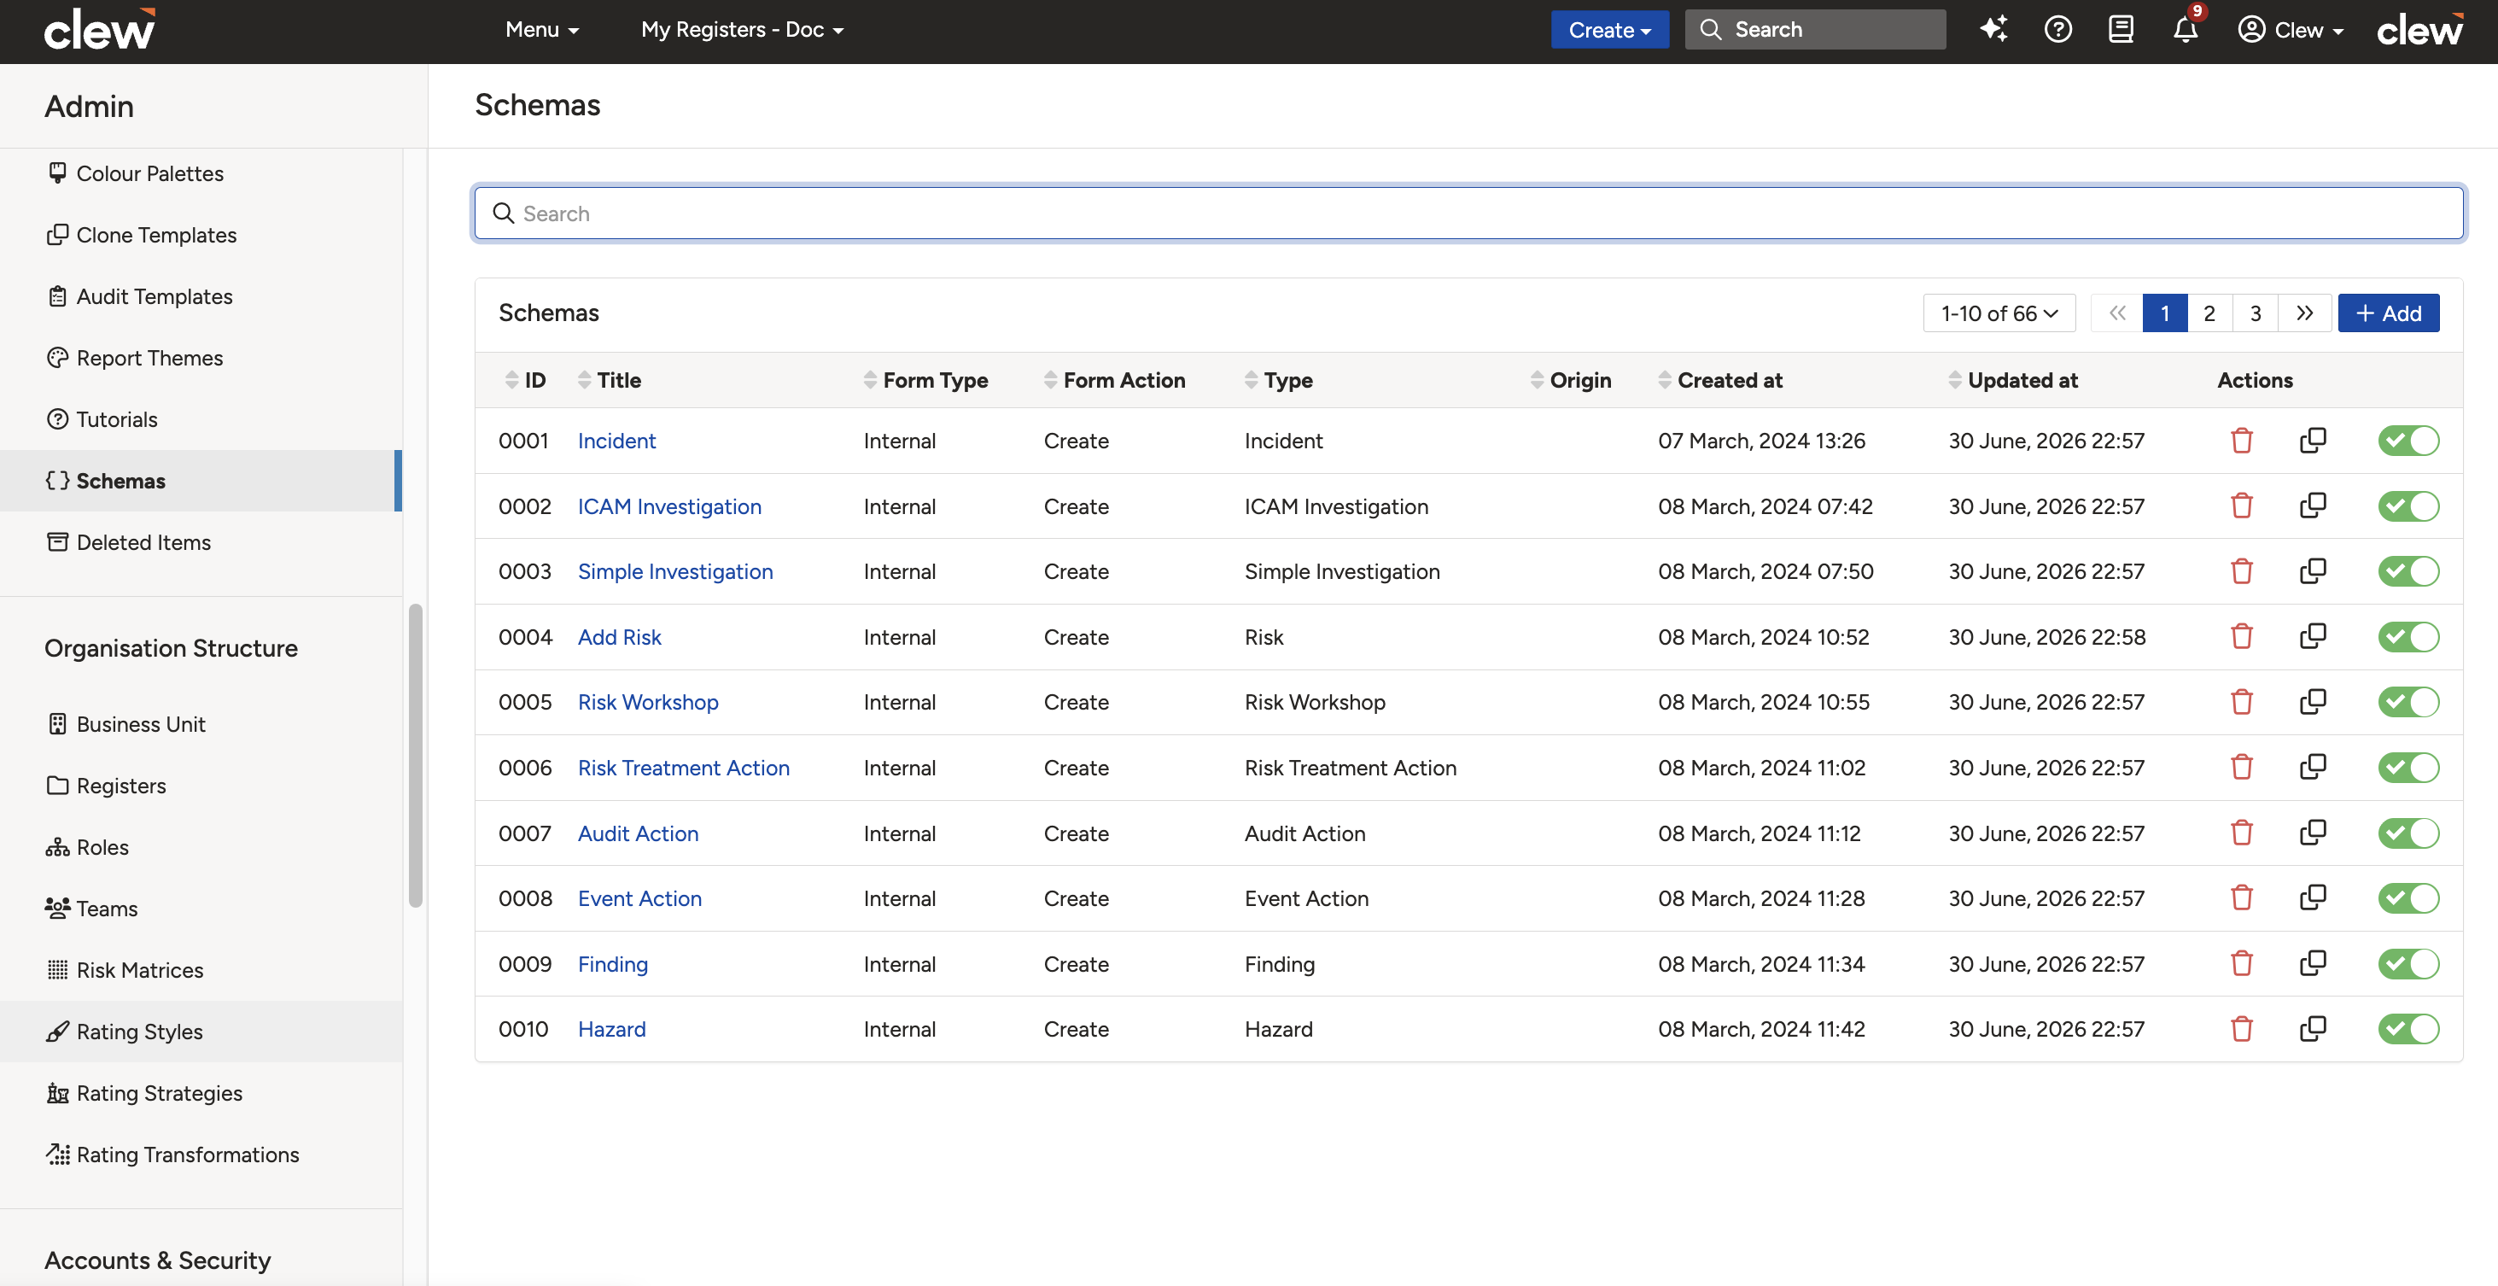This screenshot has height=1286, width=2498.
Task: Clone the Risk Treatment Action schema
Action: [2312, 769]
